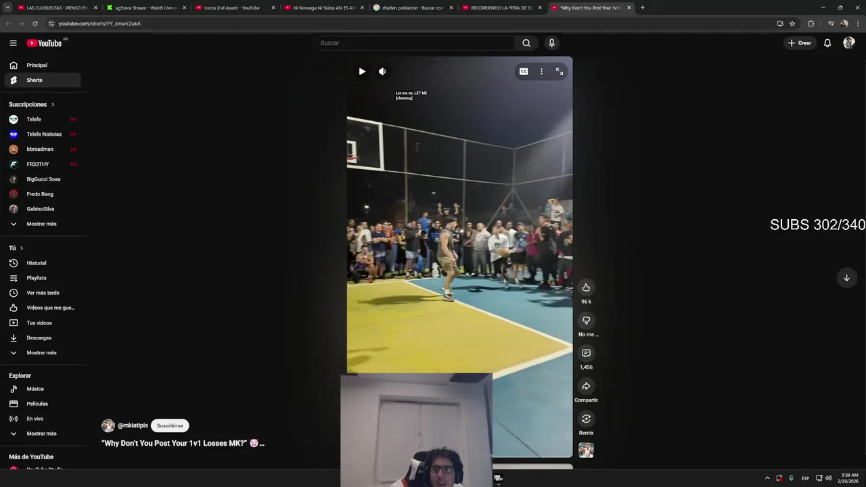
Task: Switch to Locos X el Asado tab
Action: pos(235,7)
